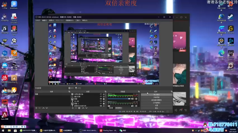Click the 属性 properties button above Scenes

point(71,88)
